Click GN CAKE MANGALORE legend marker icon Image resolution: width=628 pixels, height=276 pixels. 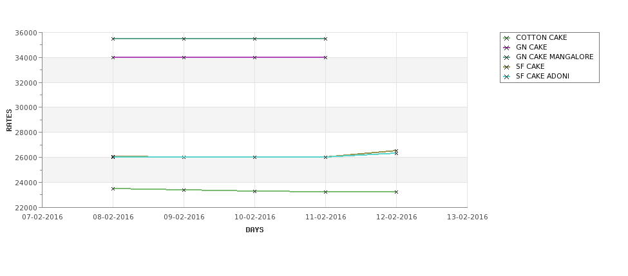coord(507,57)
